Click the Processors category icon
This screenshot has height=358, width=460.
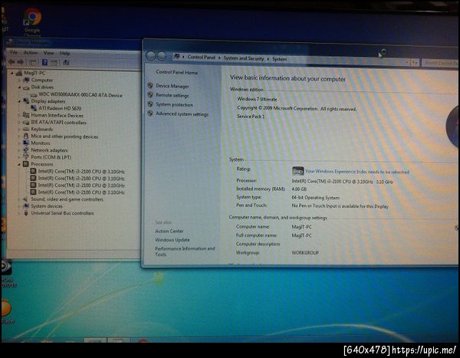pos(26,164)
